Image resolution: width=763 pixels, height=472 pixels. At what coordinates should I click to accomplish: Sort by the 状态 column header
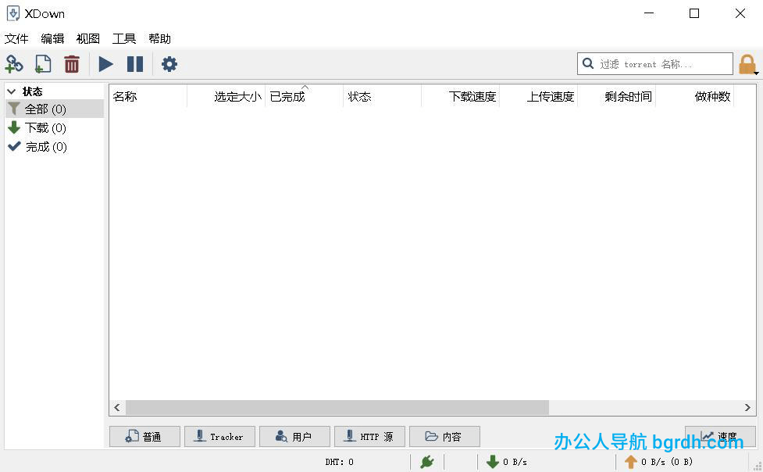pos(383,96)
